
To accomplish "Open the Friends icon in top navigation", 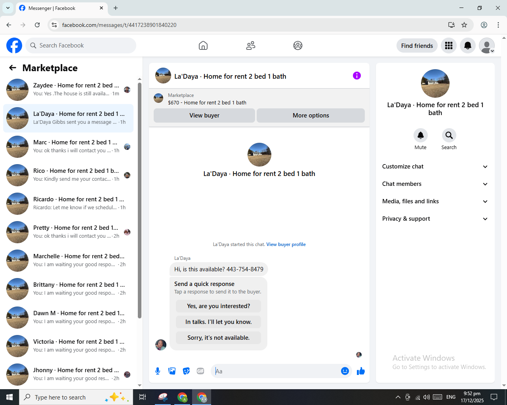I will (251, 45).
